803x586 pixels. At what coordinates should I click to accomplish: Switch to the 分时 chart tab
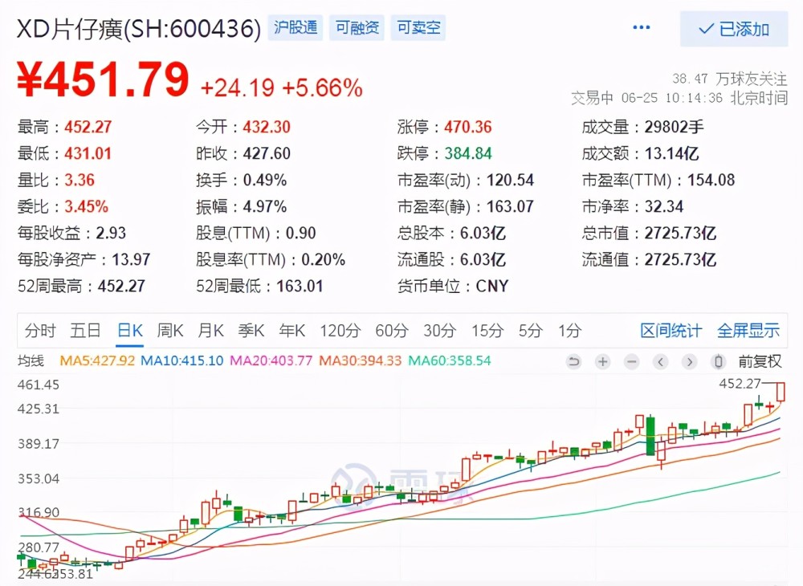pyautogui.click(x=39, y=331)
